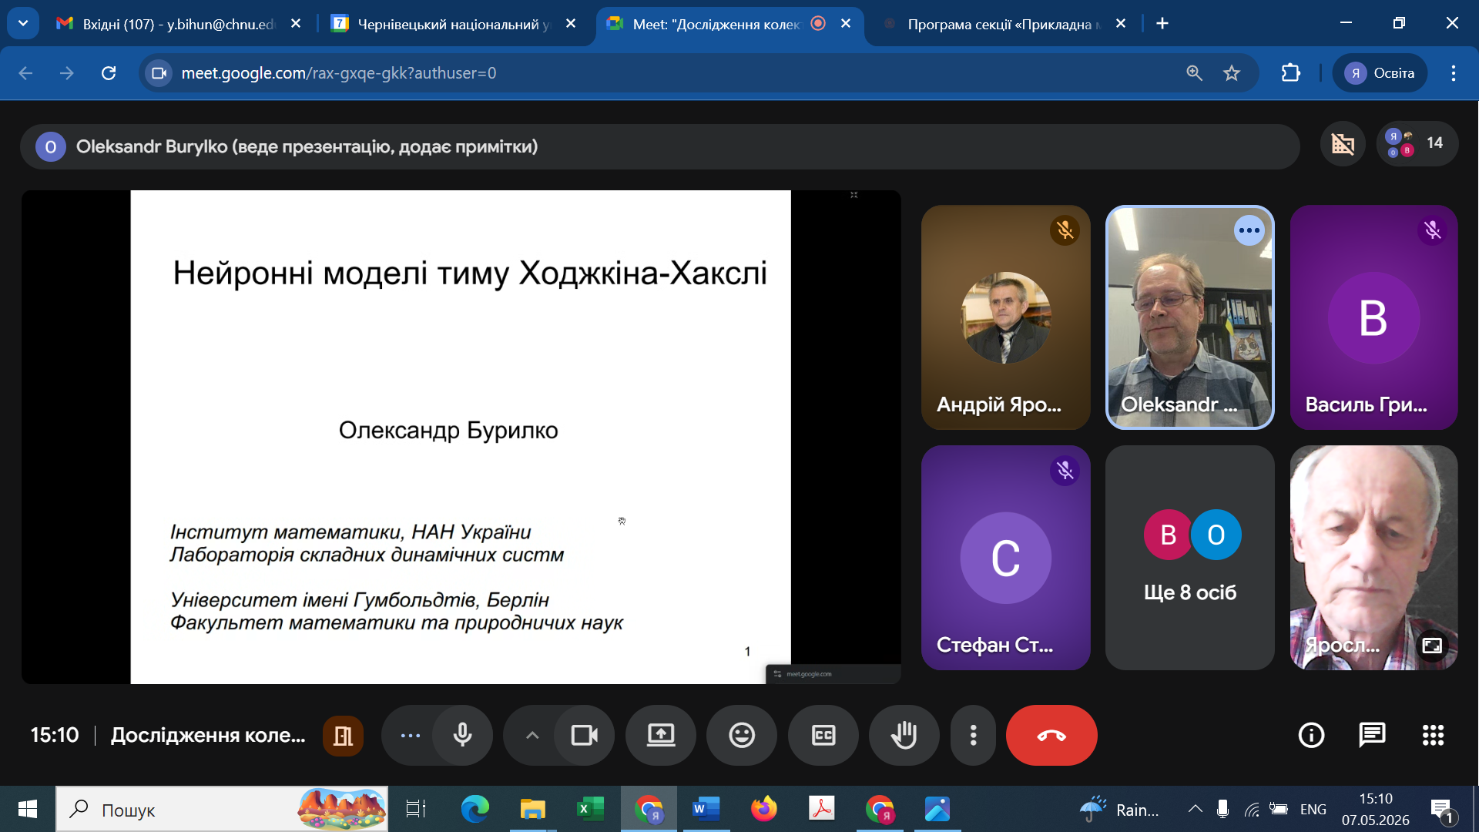Screen dimensions: 1479x832
Task: Open the zoom magnifier in the address bar
Action: pyautogui.click(x=1194, y=73)
